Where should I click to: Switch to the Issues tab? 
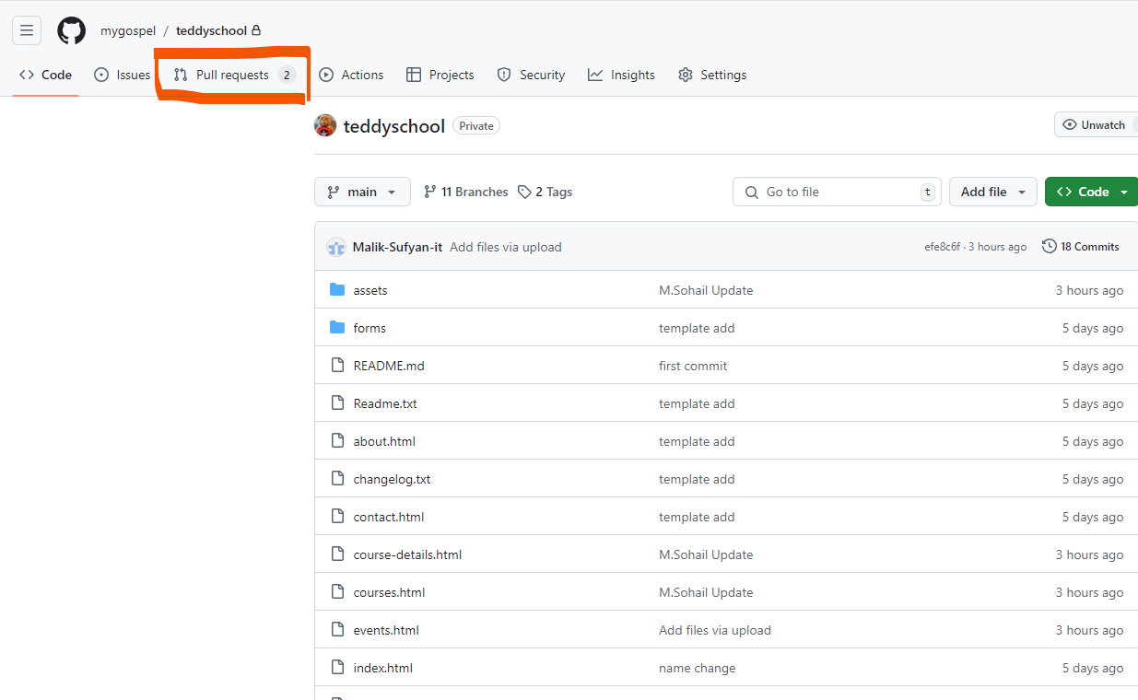123,75
